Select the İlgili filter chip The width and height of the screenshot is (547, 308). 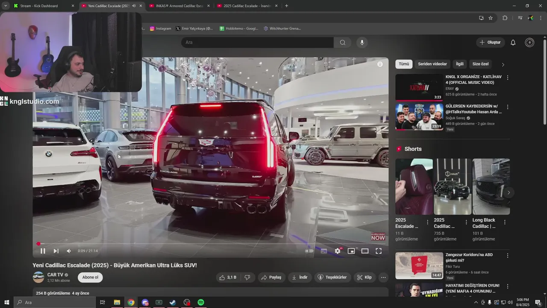pos(460,64)
